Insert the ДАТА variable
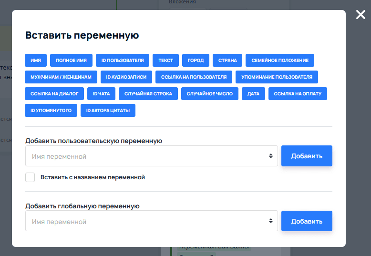 coord(253,94)
